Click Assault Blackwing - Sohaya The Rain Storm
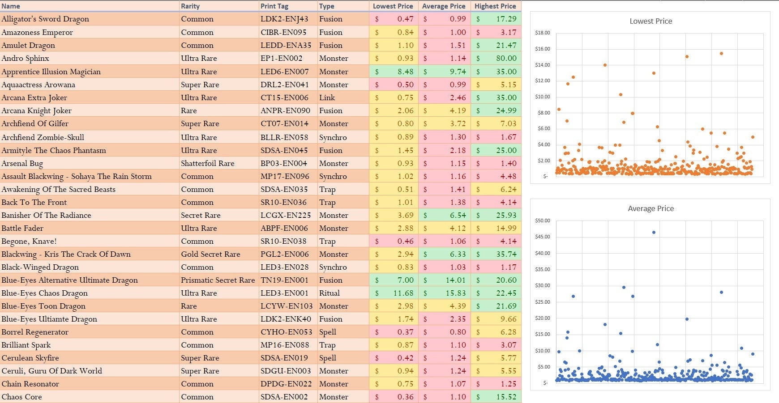The width and height of the screenshot is (779, 403). [90, 176]
